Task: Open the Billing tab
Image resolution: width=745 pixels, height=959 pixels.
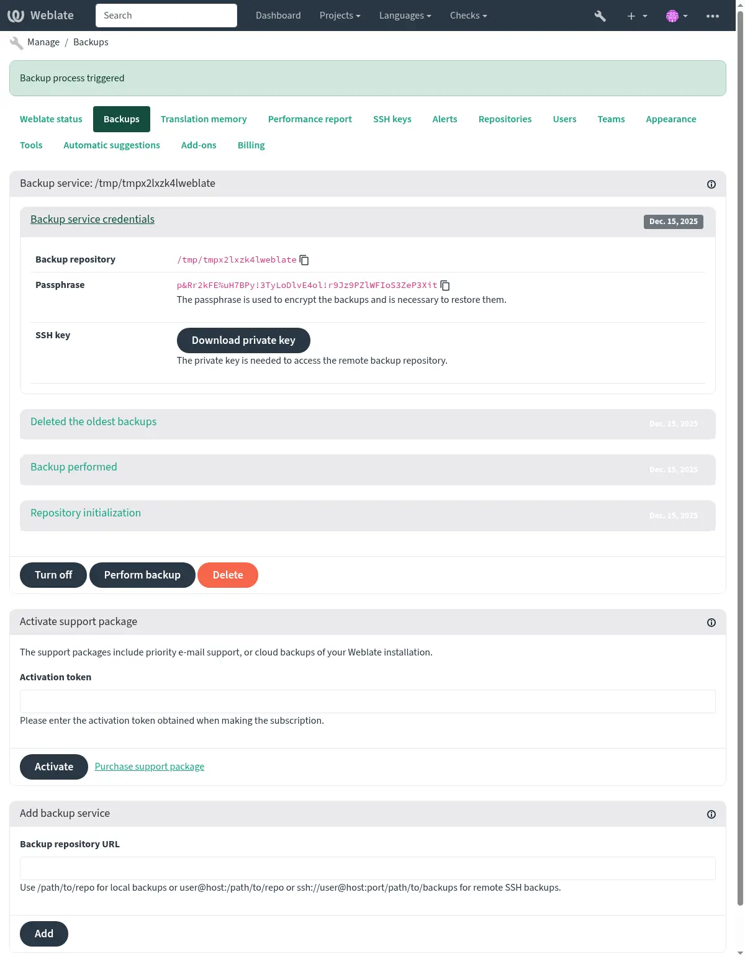Action: click(x=251, y=145)
